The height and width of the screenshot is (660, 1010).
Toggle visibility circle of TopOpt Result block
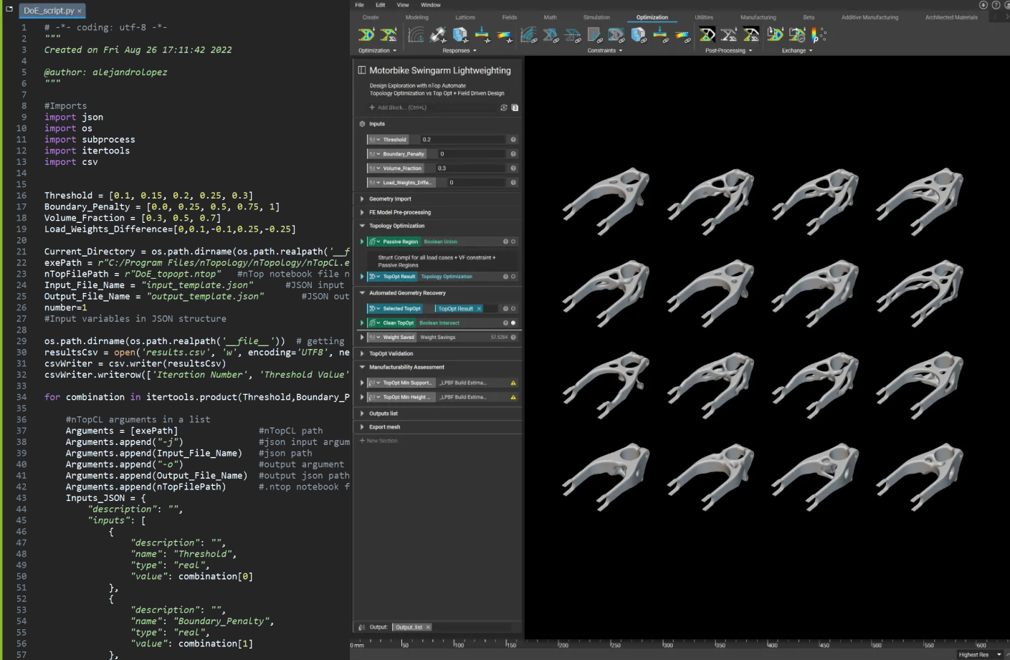(513, 277)
